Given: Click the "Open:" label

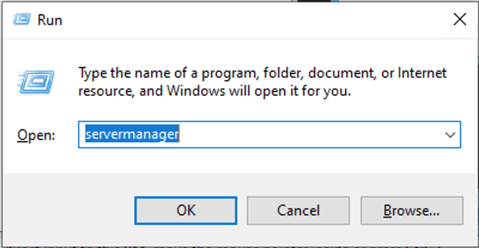Looking at the screenshot, I should click(36, 136).
